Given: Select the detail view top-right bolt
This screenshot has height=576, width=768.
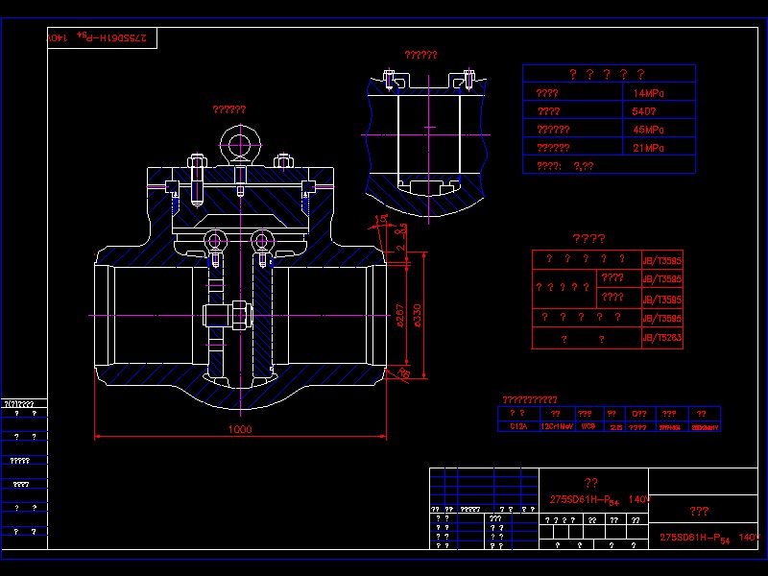Looking at the screenshot, I should [468, 78].
